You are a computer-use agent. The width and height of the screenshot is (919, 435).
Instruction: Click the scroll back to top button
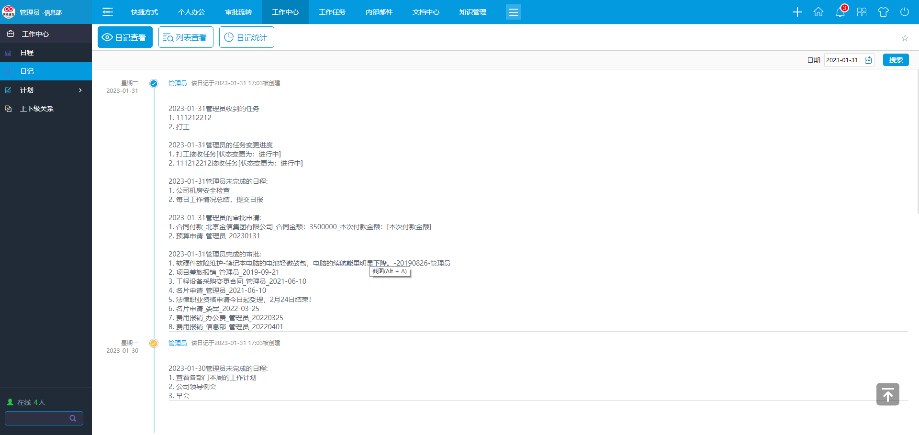(887, 394)
